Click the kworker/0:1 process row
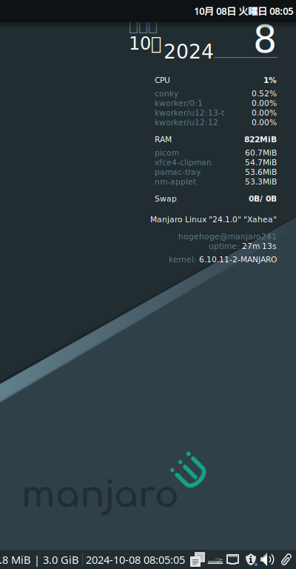 point(215,104)
